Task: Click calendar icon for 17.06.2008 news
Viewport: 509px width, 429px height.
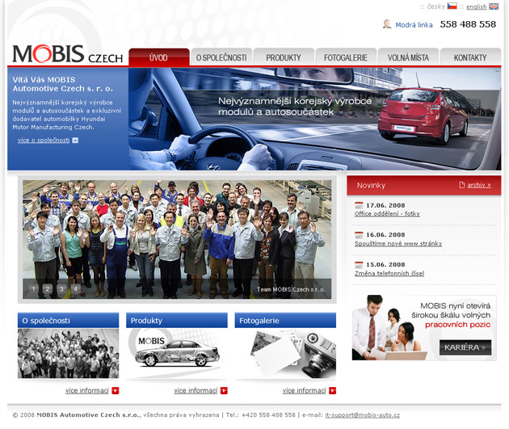Action: pyautogui.click(x=359, y=205)
